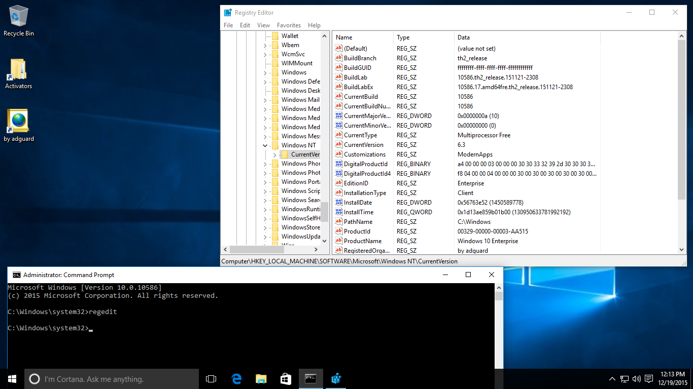Open the 'by adguard' desktop shortcut
This screenshot has height=389, width=693.
[19, 126]
